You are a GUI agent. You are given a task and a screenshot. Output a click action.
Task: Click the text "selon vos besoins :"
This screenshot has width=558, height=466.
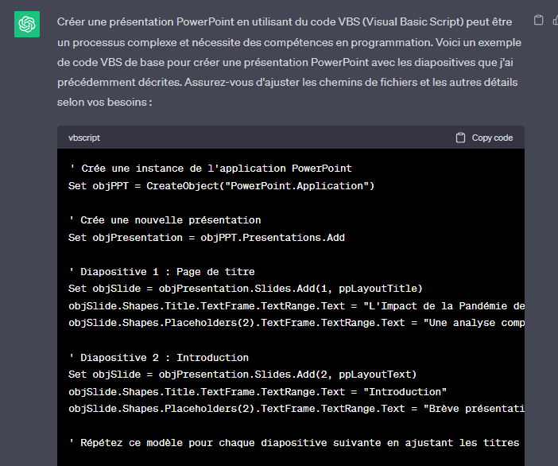coord(105,102)
